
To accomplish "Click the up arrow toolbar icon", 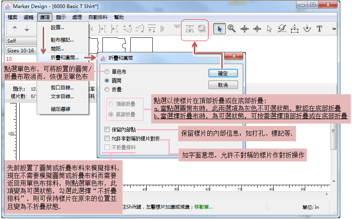I will tap(15, 29).
